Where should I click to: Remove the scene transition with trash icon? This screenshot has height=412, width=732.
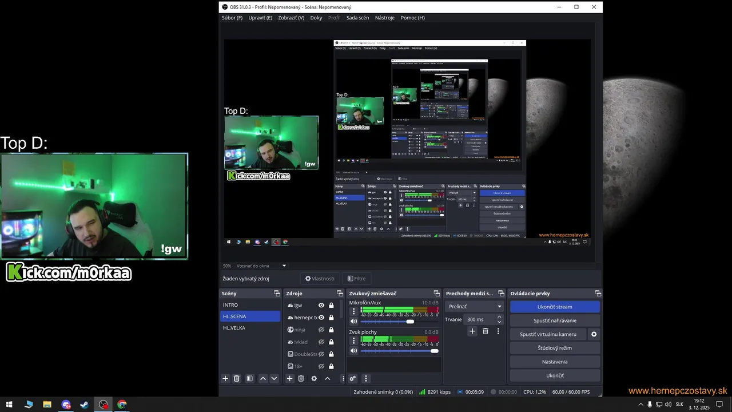[x=486, y=331]
